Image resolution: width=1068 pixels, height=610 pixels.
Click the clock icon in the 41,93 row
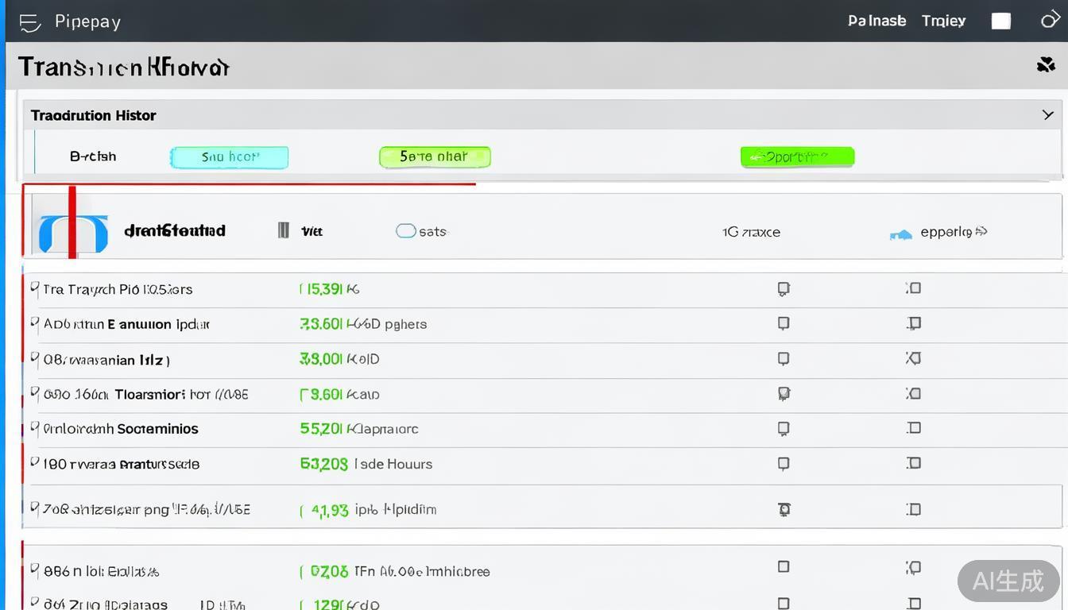[x=784, y=509]
